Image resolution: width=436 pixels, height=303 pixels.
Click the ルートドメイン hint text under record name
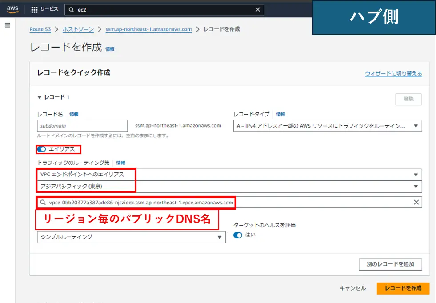click(103, 136)
